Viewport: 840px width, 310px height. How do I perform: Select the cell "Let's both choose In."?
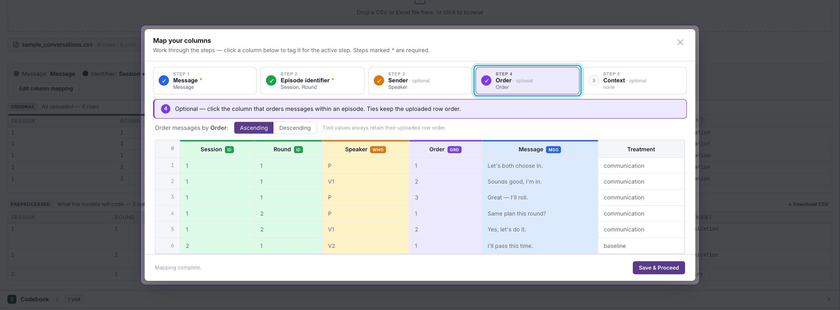click(540, 166)
